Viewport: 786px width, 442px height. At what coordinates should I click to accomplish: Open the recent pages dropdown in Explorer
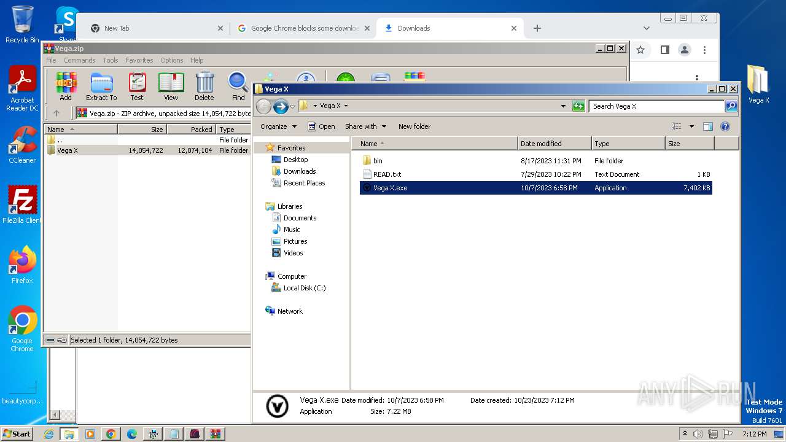coord(292,106)
